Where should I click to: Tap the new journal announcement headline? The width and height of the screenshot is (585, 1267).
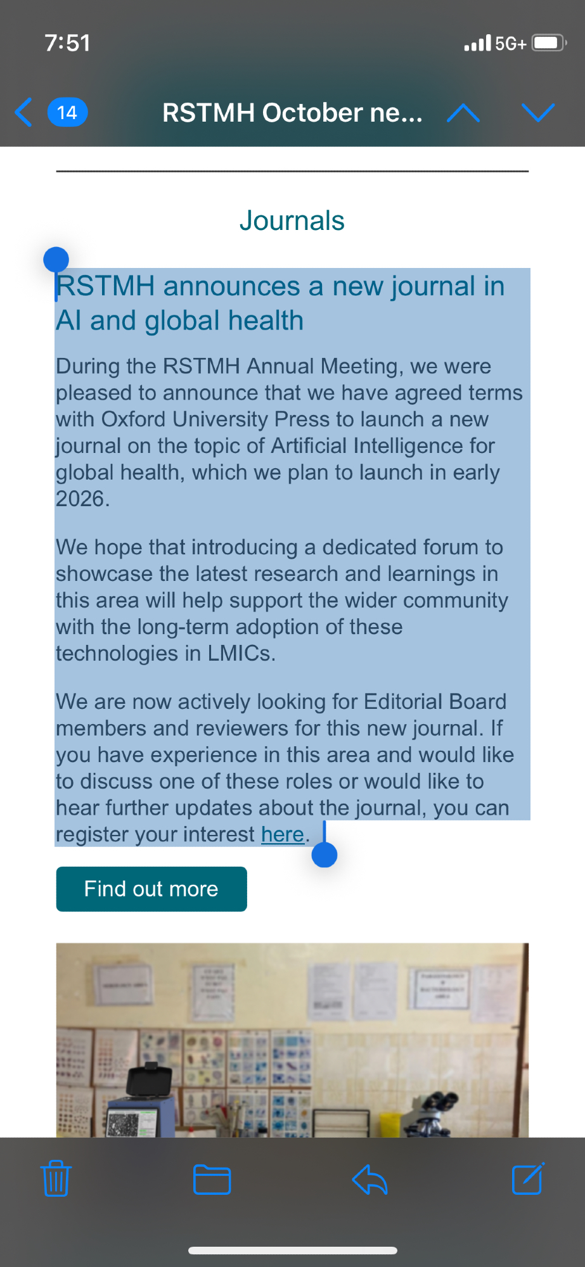280,303
